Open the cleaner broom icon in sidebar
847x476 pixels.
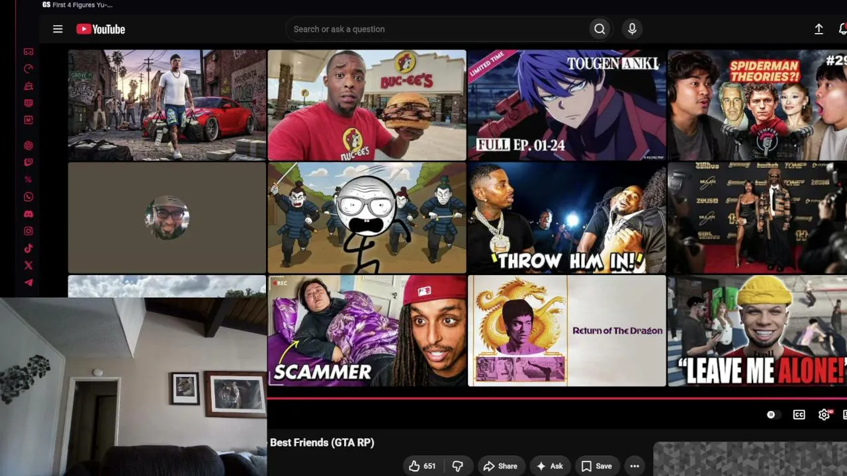pos(28,86)
